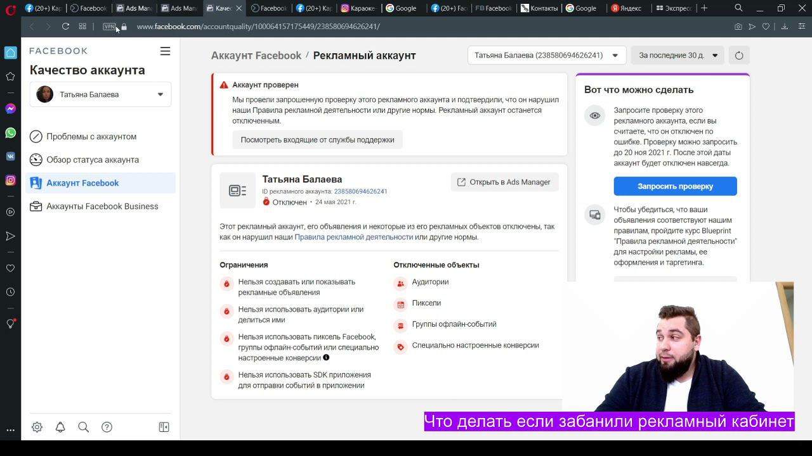Search tabs with magnifier icon in title bar

pyautogui.click(x=738, y=8)
